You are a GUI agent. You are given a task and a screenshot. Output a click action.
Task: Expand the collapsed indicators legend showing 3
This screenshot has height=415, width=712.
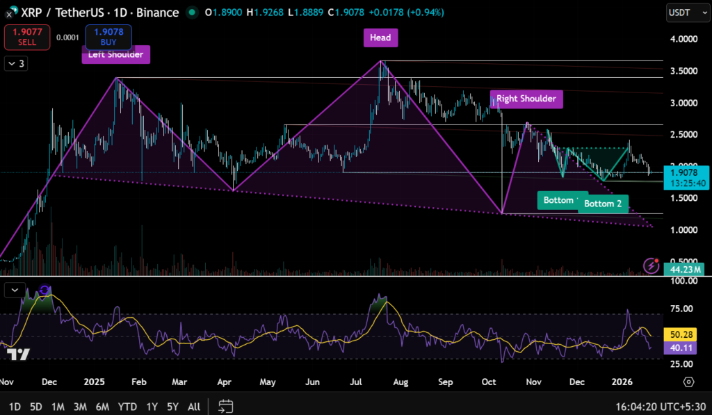click(15, 64)
